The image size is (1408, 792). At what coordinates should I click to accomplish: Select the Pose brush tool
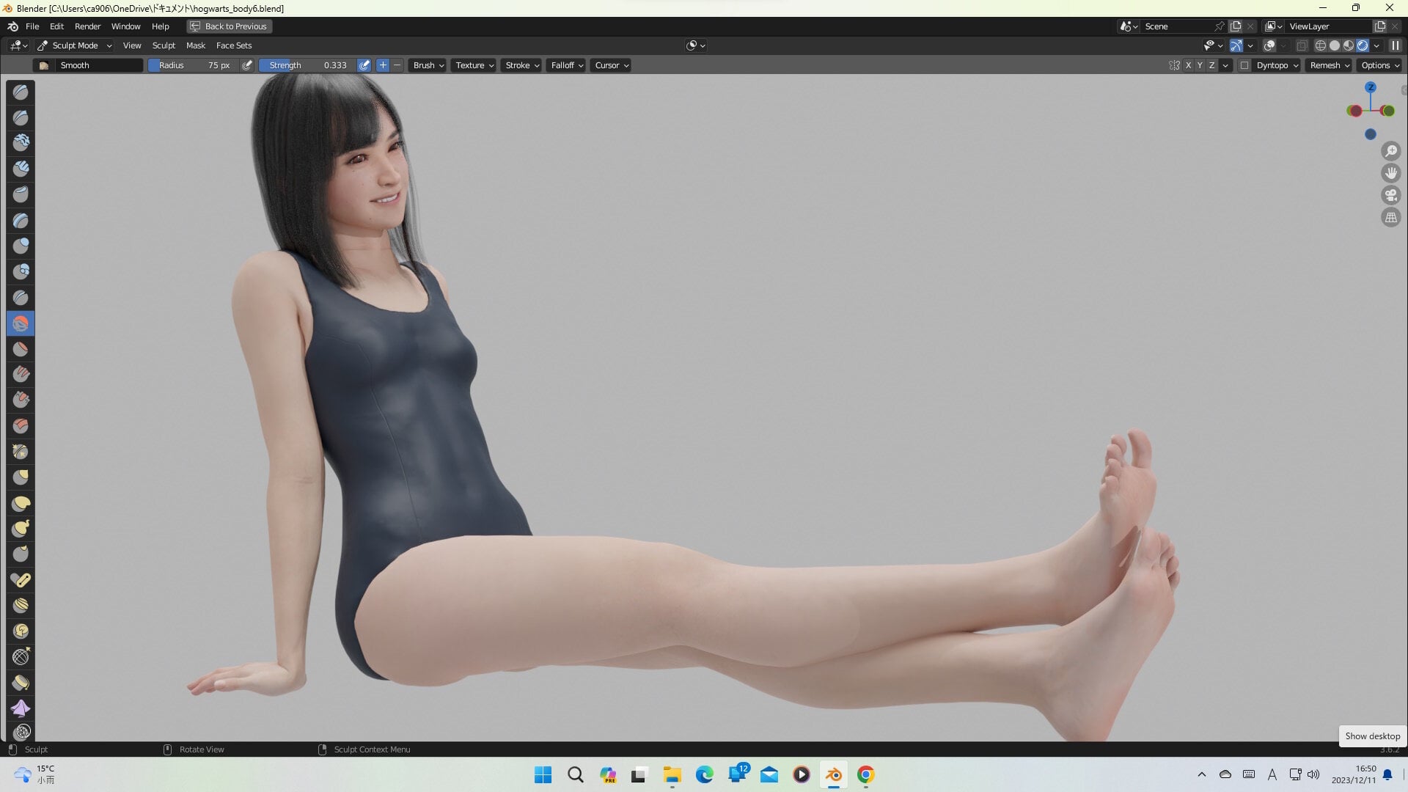coord(21,580)
